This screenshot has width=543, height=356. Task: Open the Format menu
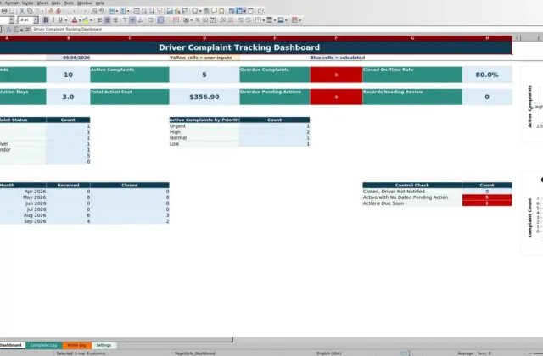pos(11,3)
